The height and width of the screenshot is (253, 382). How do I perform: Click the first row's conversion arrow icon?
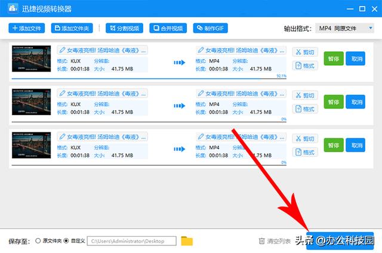tap(180, 63)
